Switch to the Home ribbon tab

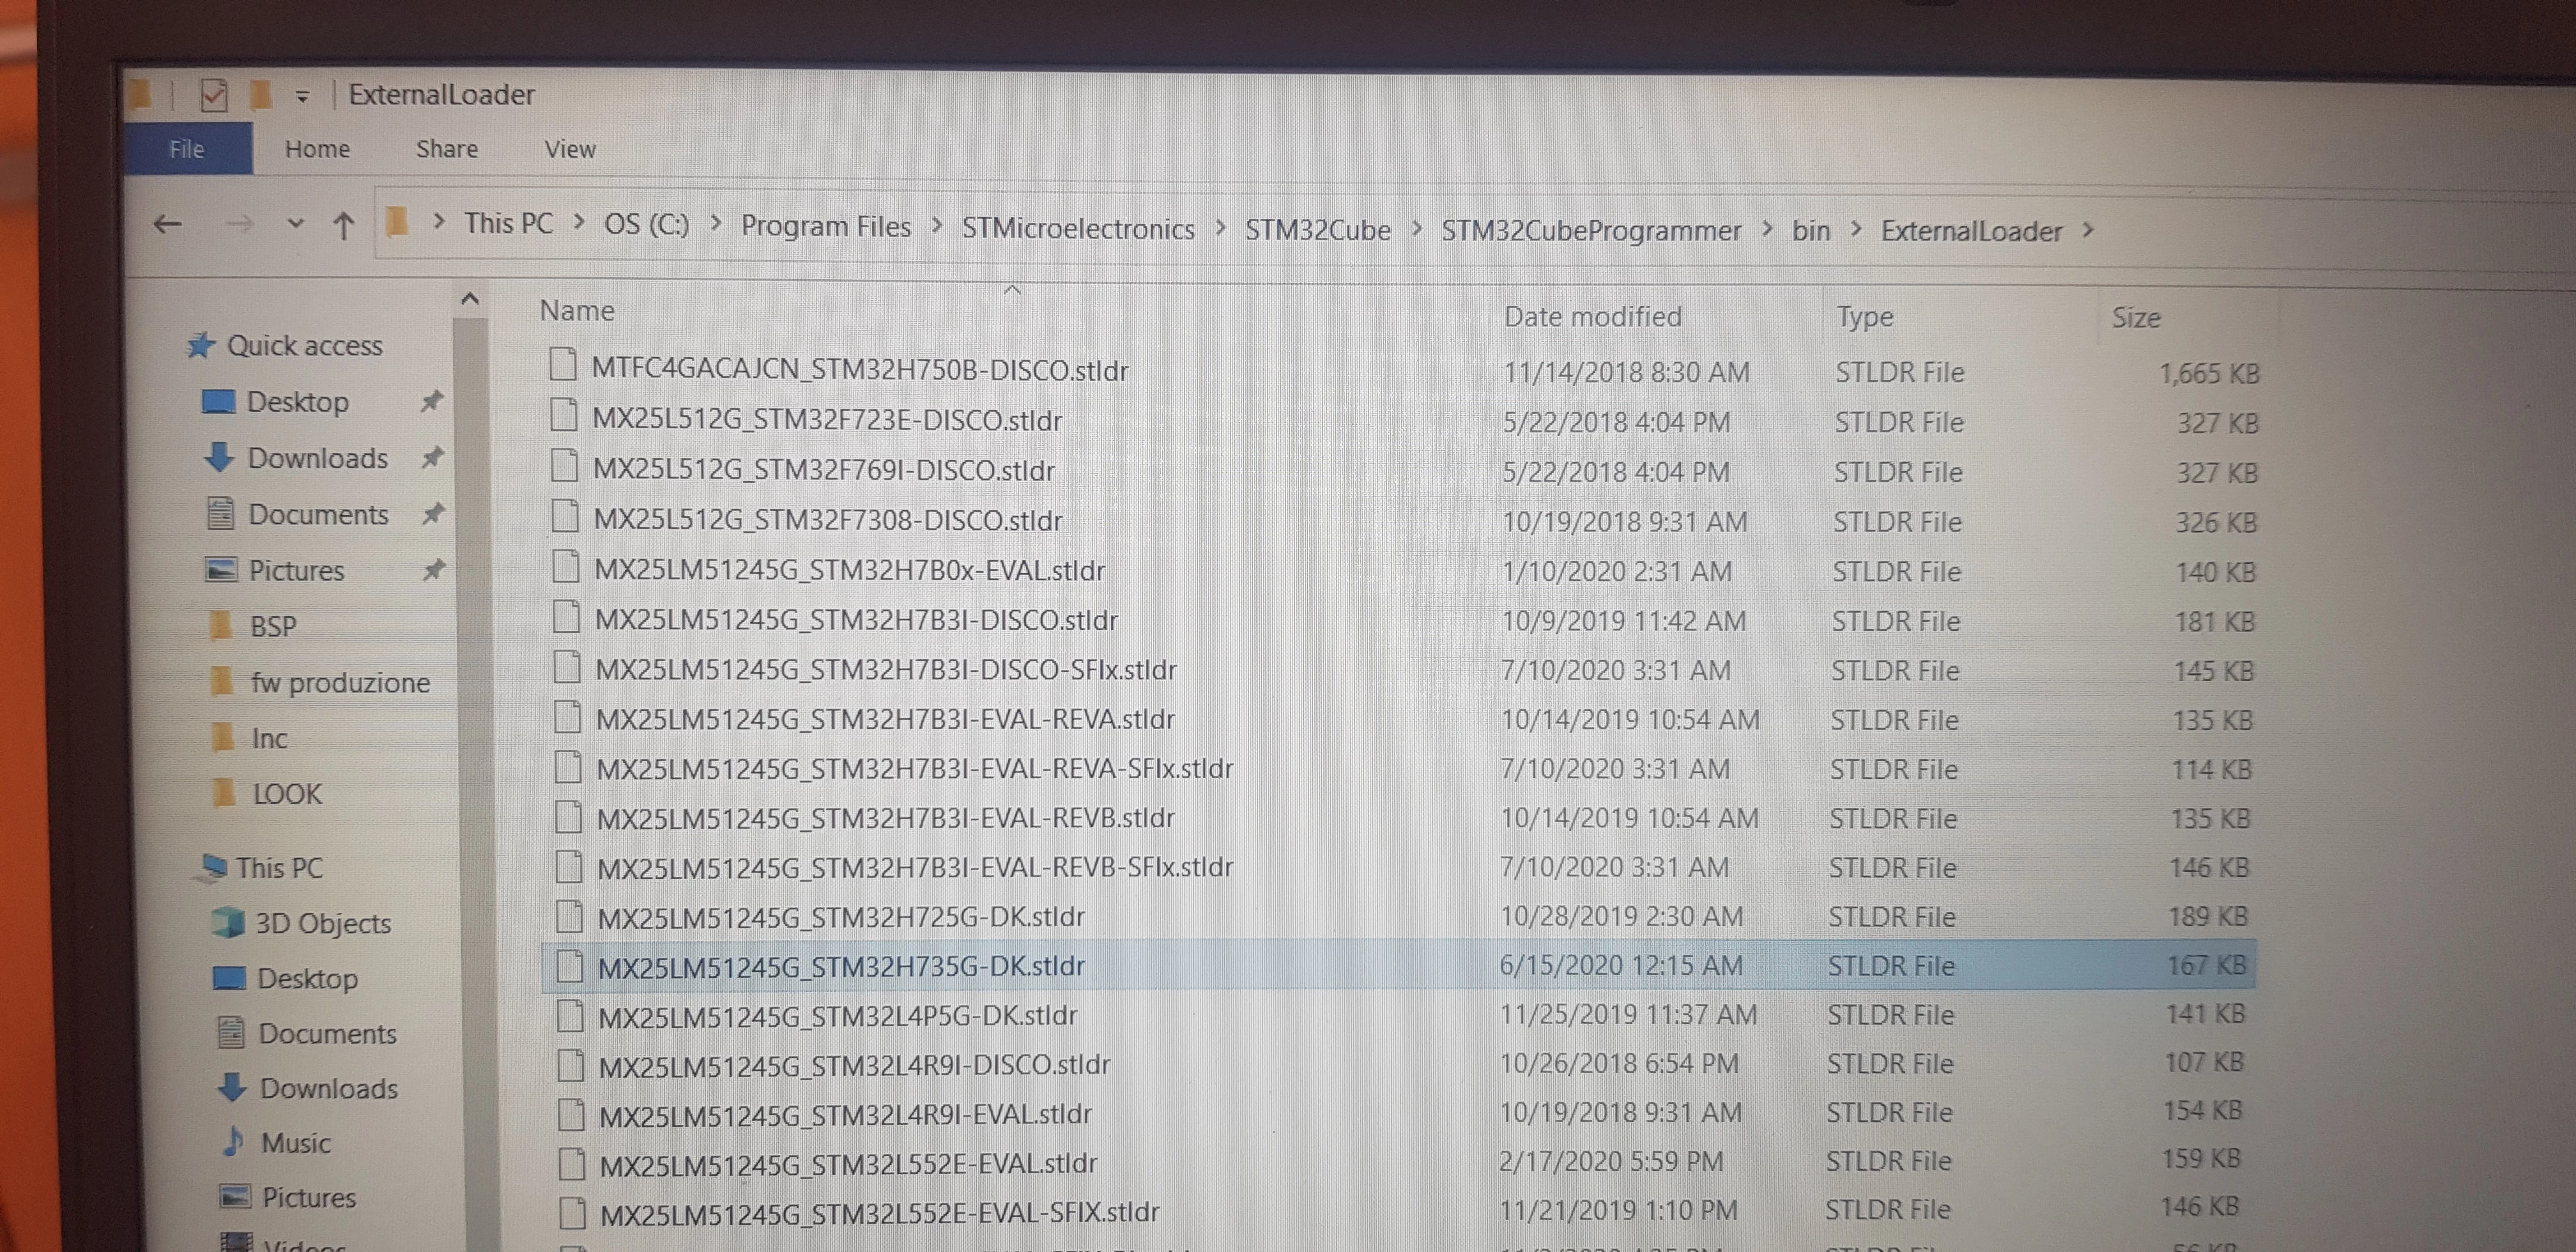tap(317, 149)
